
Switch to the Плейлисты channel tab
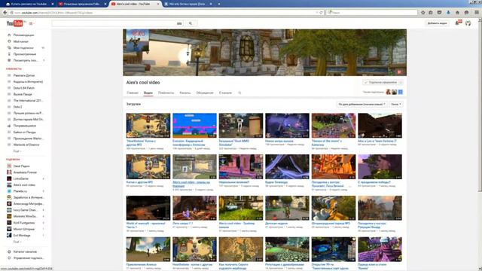coord(166,93)
